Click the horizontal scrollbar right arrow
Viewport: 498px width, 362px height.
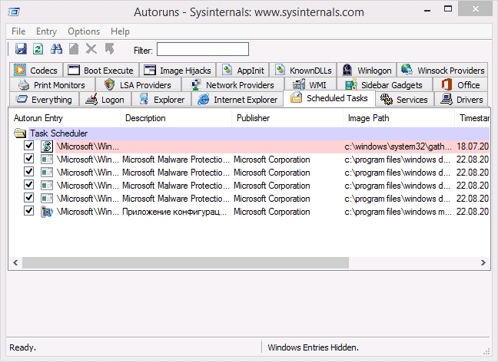(x=483, y=263)
